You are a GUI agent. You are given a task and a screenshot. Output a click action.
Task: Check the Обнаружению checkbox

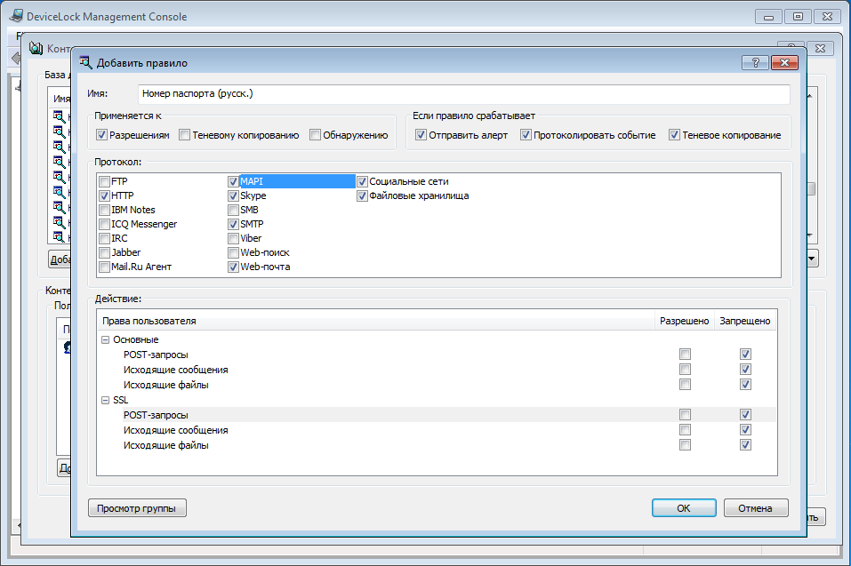316,135
